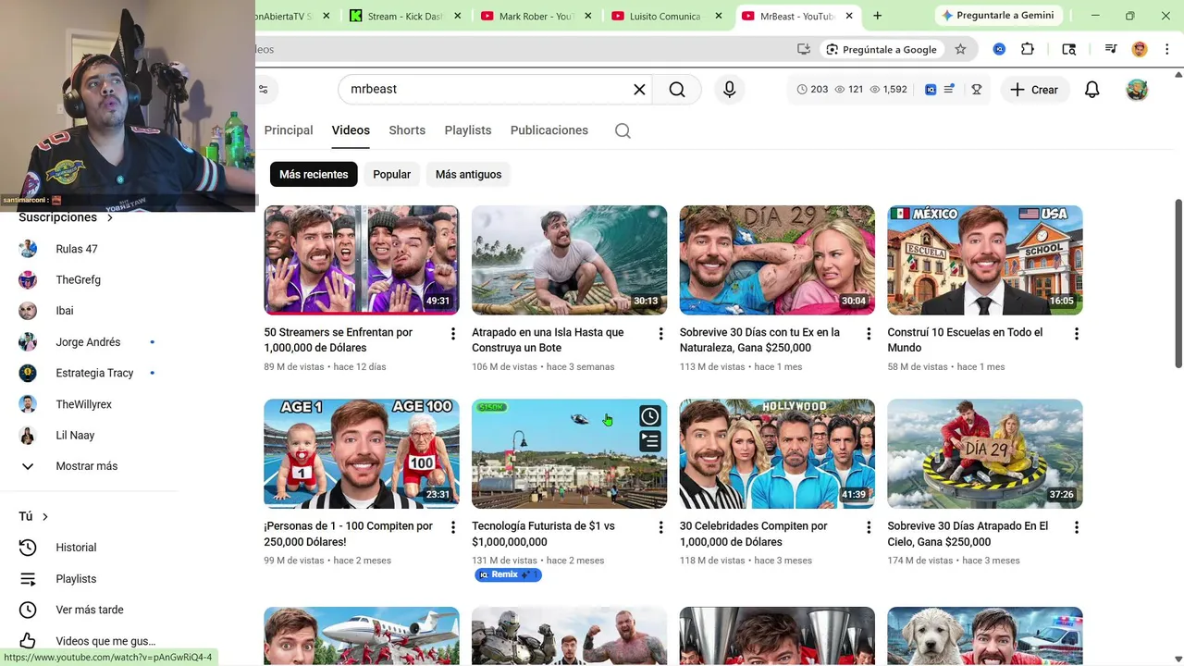Open 50 Streamers se Enfrentan thumbnail
Image resolution: width=1184 pixels, height=666 pixels.
coord(362,260)
